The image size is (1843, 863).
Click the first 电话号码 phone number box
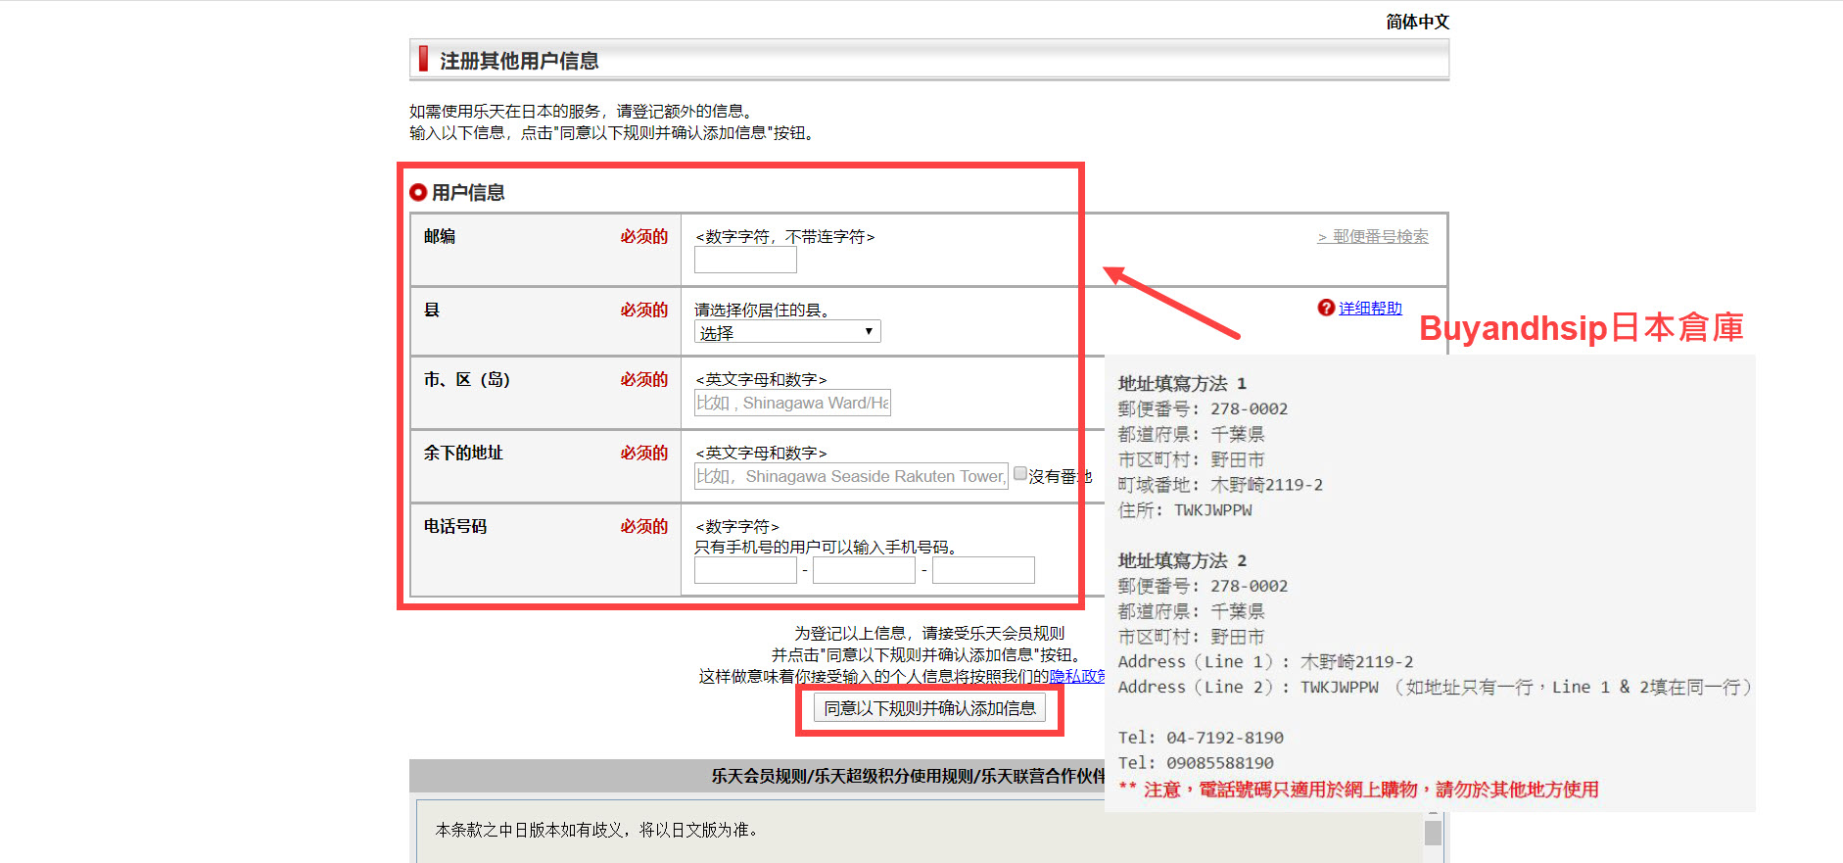[745, 570]
